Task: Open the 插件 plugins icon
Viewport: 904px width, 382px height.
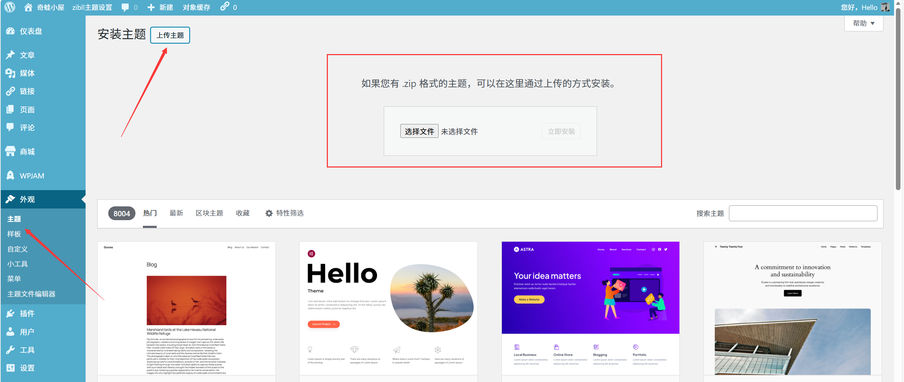Action: [x=11, y=313]
